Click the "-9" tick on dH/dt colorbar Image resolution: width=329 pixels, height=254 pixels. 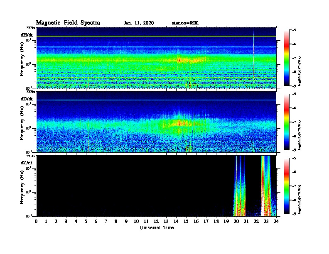point(294,86)
